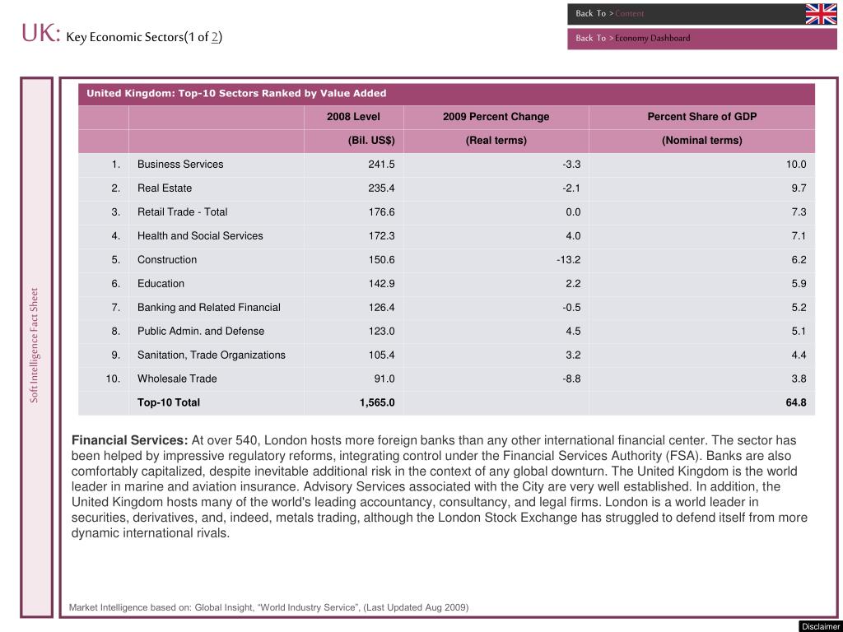This screenshot has height=632, width=843.
Task: Click the 'Percent Share of GDP' header
Action: click(701, 117)
